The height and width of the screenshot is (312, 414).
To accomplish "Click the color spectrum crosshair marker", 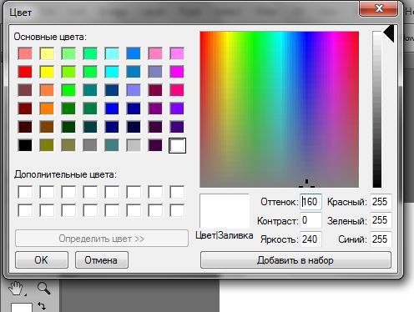I will click(306, 184).
